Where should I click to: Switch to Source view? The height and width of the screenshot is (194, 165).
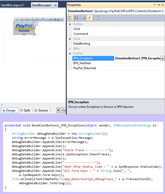(x=41, y=110)
